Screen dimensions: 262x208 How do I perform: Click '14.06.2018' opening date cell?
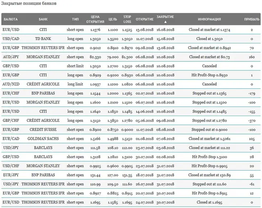point(145,112)
